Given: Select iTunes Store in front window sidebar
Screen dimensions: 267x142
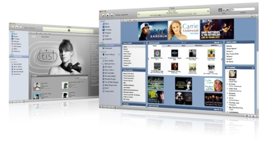Looking at the screenshot, I should (110, 45).
